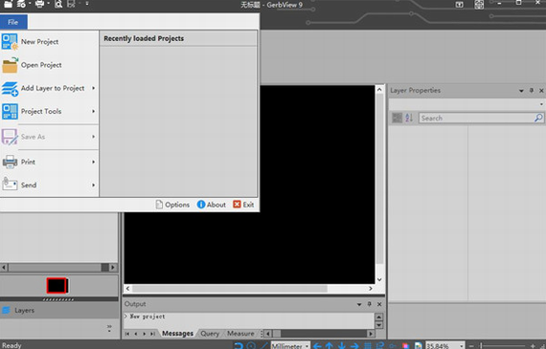This screenshot has width=546, height=349.
Task: Click the Options button
Action: (172, 205)
